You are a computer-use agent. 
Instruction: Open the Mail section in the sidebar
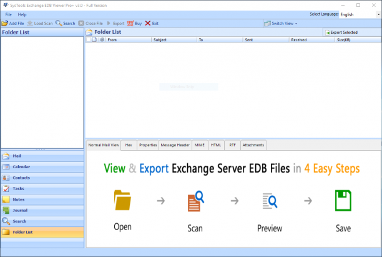[x=42, y=156]
